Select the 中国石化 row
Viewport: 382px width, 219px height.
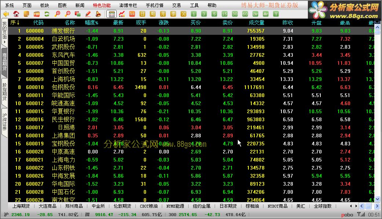(191, 192)
